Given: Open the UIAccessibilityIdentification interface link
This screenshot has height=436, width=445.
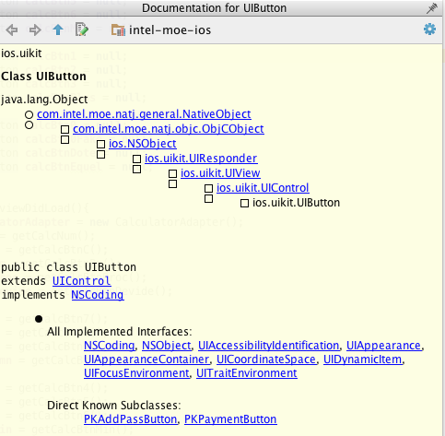Looking at the screenshot, I should click(269, 346).
